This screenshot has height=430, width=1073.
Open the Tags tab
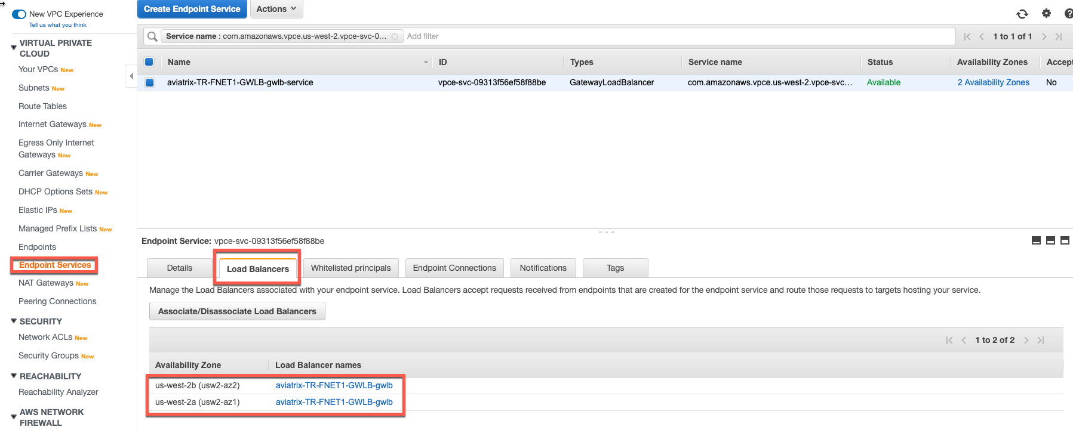(x=615, y=268)
